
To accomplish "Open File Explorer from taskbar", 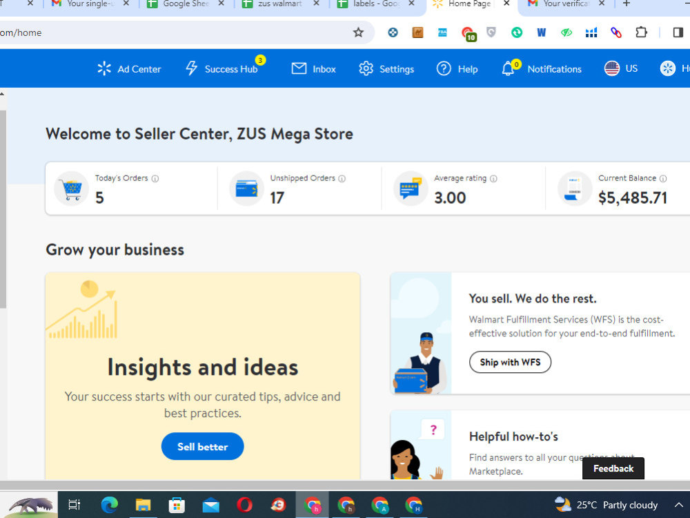I will 143,505.
